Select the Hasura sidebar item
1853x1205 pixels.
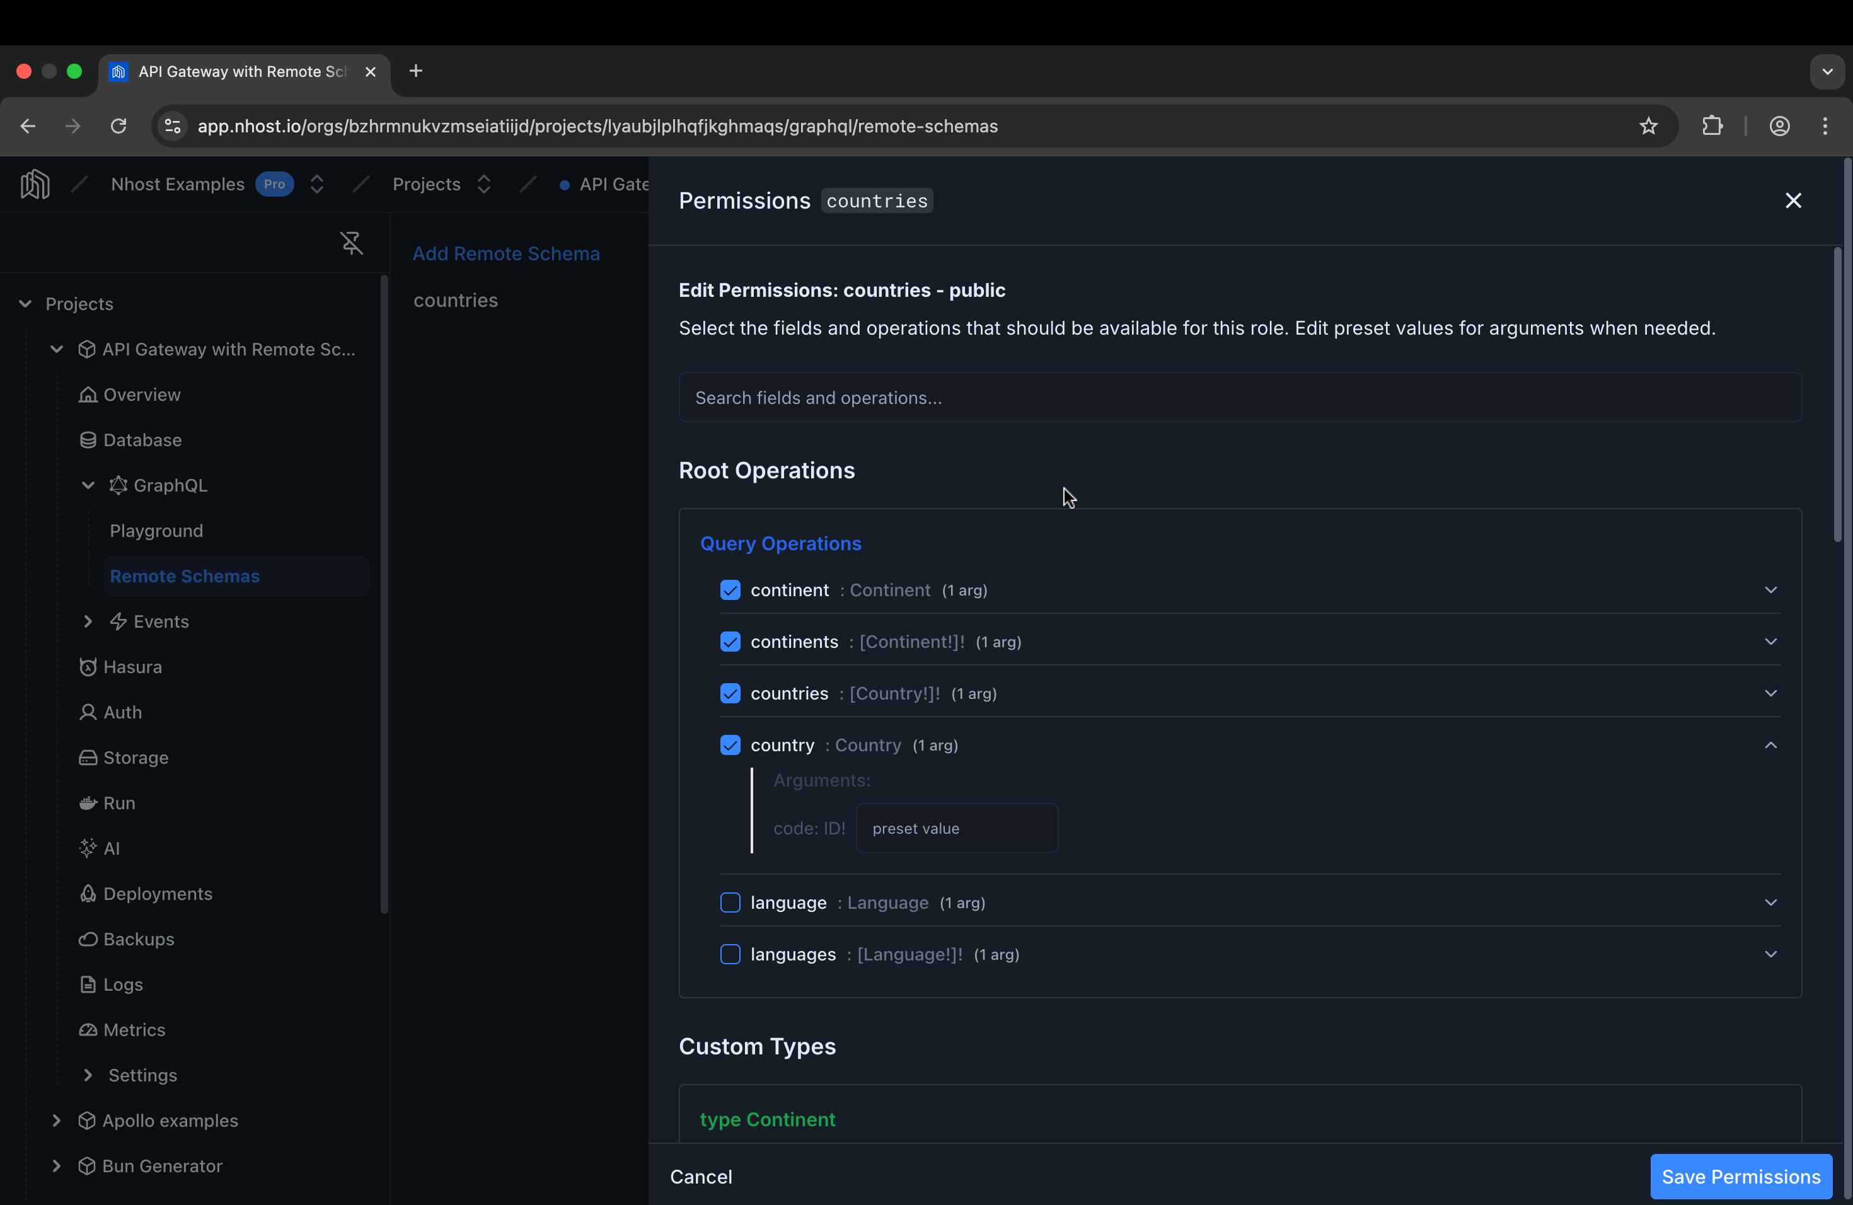click(x=133, y=666)
